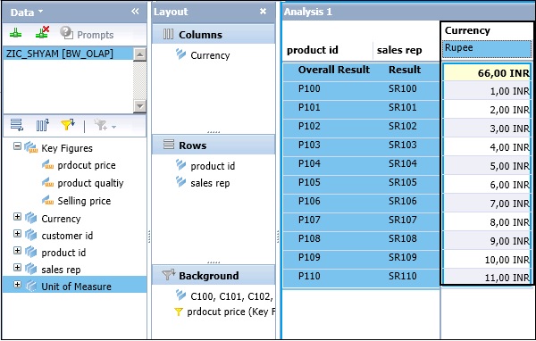Open the grayed filter dropdown arrow
Image resolution: width=536 pixels, height=341 pixels.
tap(113, 127)
